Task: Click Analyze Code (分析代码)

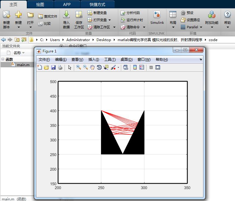Action: click(130, 13)
